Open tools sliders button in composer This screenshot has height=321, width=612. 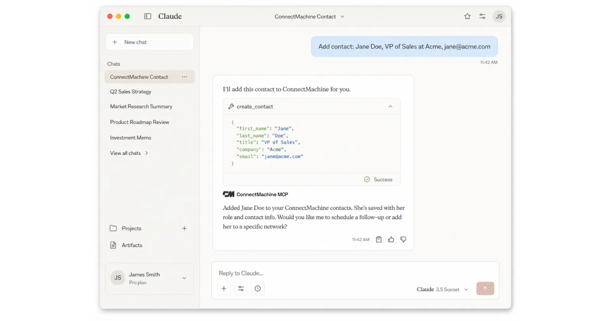click(x=241, y=289)
